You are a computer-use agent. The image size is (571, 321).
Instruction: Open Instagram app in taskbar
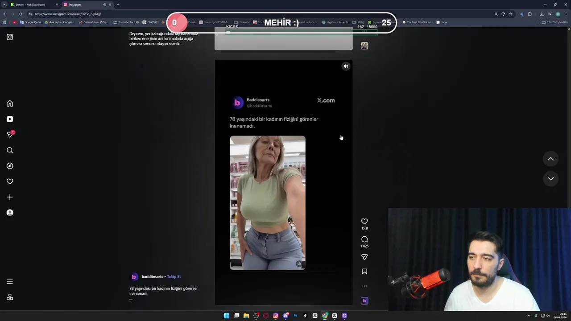276,316
